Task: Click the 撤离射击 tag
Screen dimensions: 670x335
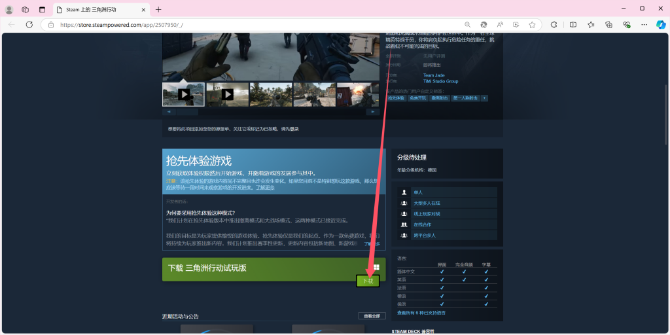Action: 440,98
